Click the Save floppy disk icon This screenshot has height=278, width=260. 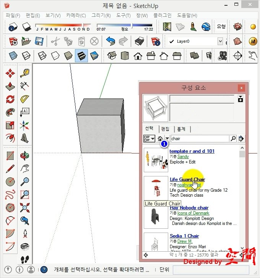[39, 41]
